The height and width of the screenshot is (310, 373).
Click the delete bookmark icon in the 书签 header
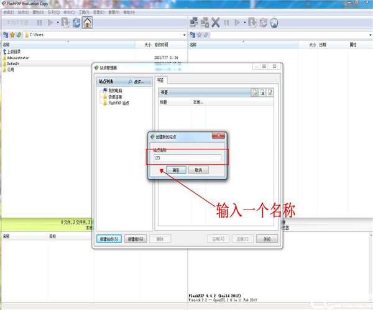tap(262, 92)
